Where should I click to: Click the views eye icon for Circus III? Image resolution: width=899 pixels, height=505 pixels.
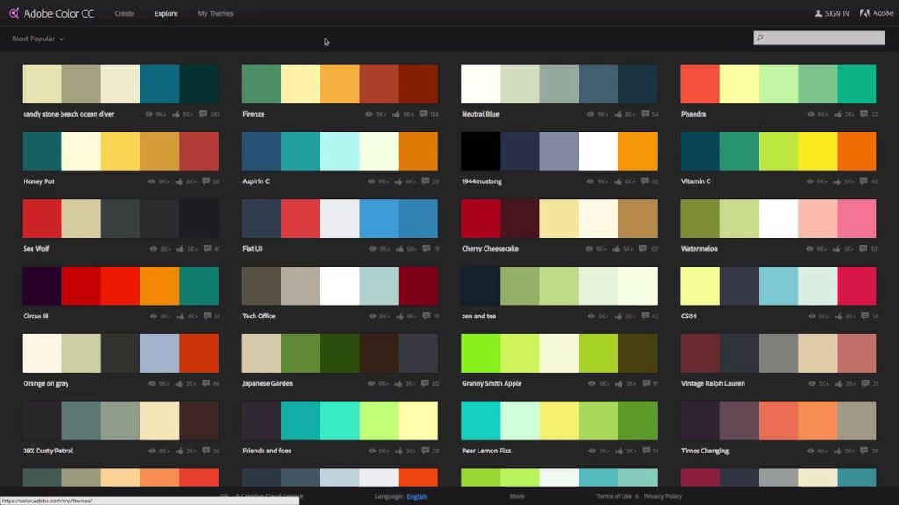[x=153, y=316]
